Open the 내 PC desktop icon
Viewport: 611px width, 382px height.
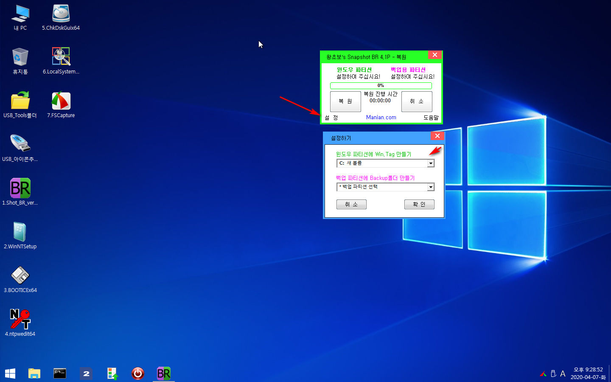click(20, 18)
